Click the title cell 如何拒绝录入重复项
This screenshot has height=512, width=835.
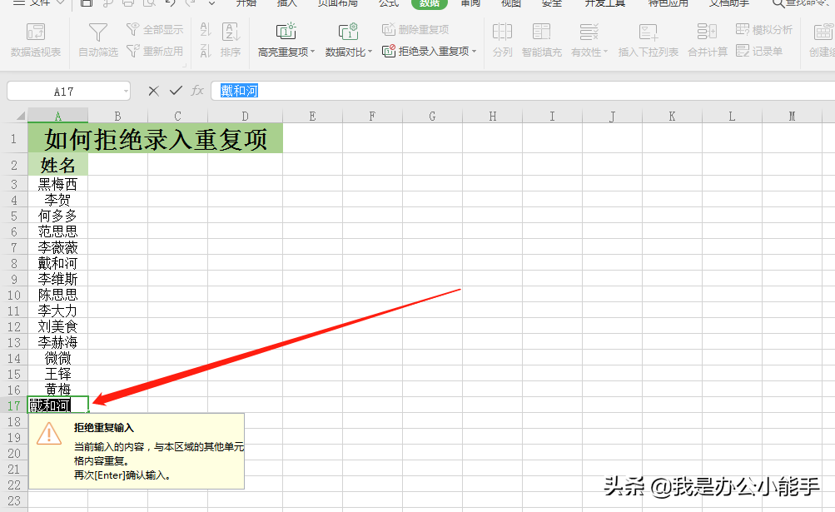156,138
